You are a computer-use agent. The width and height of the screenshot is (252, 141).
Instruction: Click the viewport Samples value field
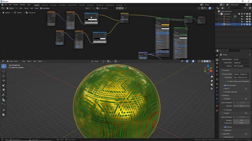(x=241, y=106)
